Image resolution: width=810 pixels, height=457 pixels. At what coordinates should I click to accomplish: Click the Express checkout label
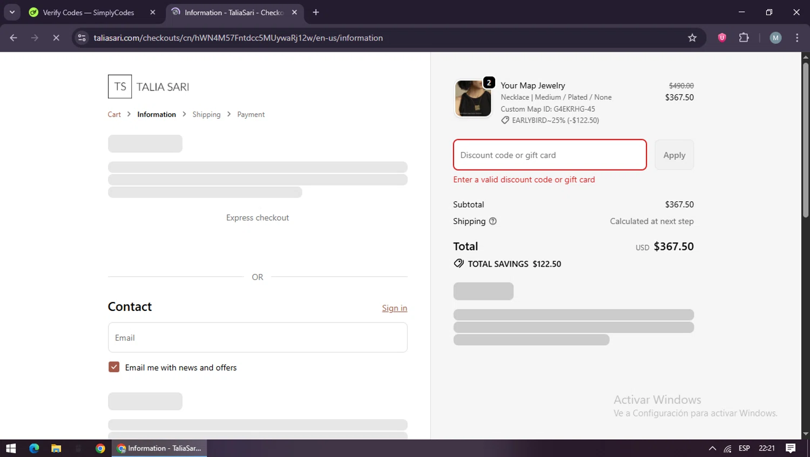pos(258,217)
